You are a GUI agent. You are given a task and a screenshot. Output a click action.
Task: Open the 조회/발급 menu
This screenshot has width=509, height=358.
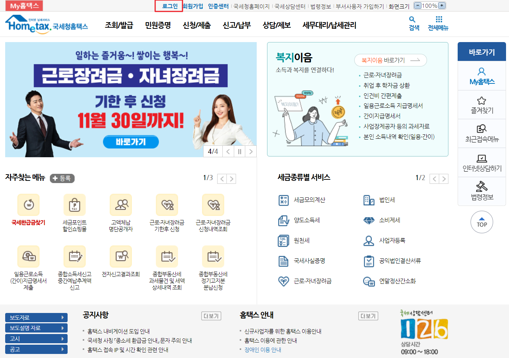point(119,25)
